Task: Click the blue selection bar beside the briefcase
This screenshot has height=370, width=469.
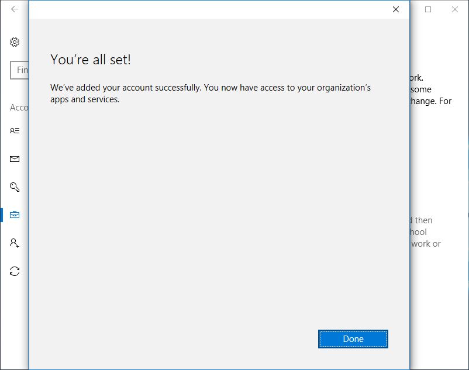Action: [x=2, y=215]
